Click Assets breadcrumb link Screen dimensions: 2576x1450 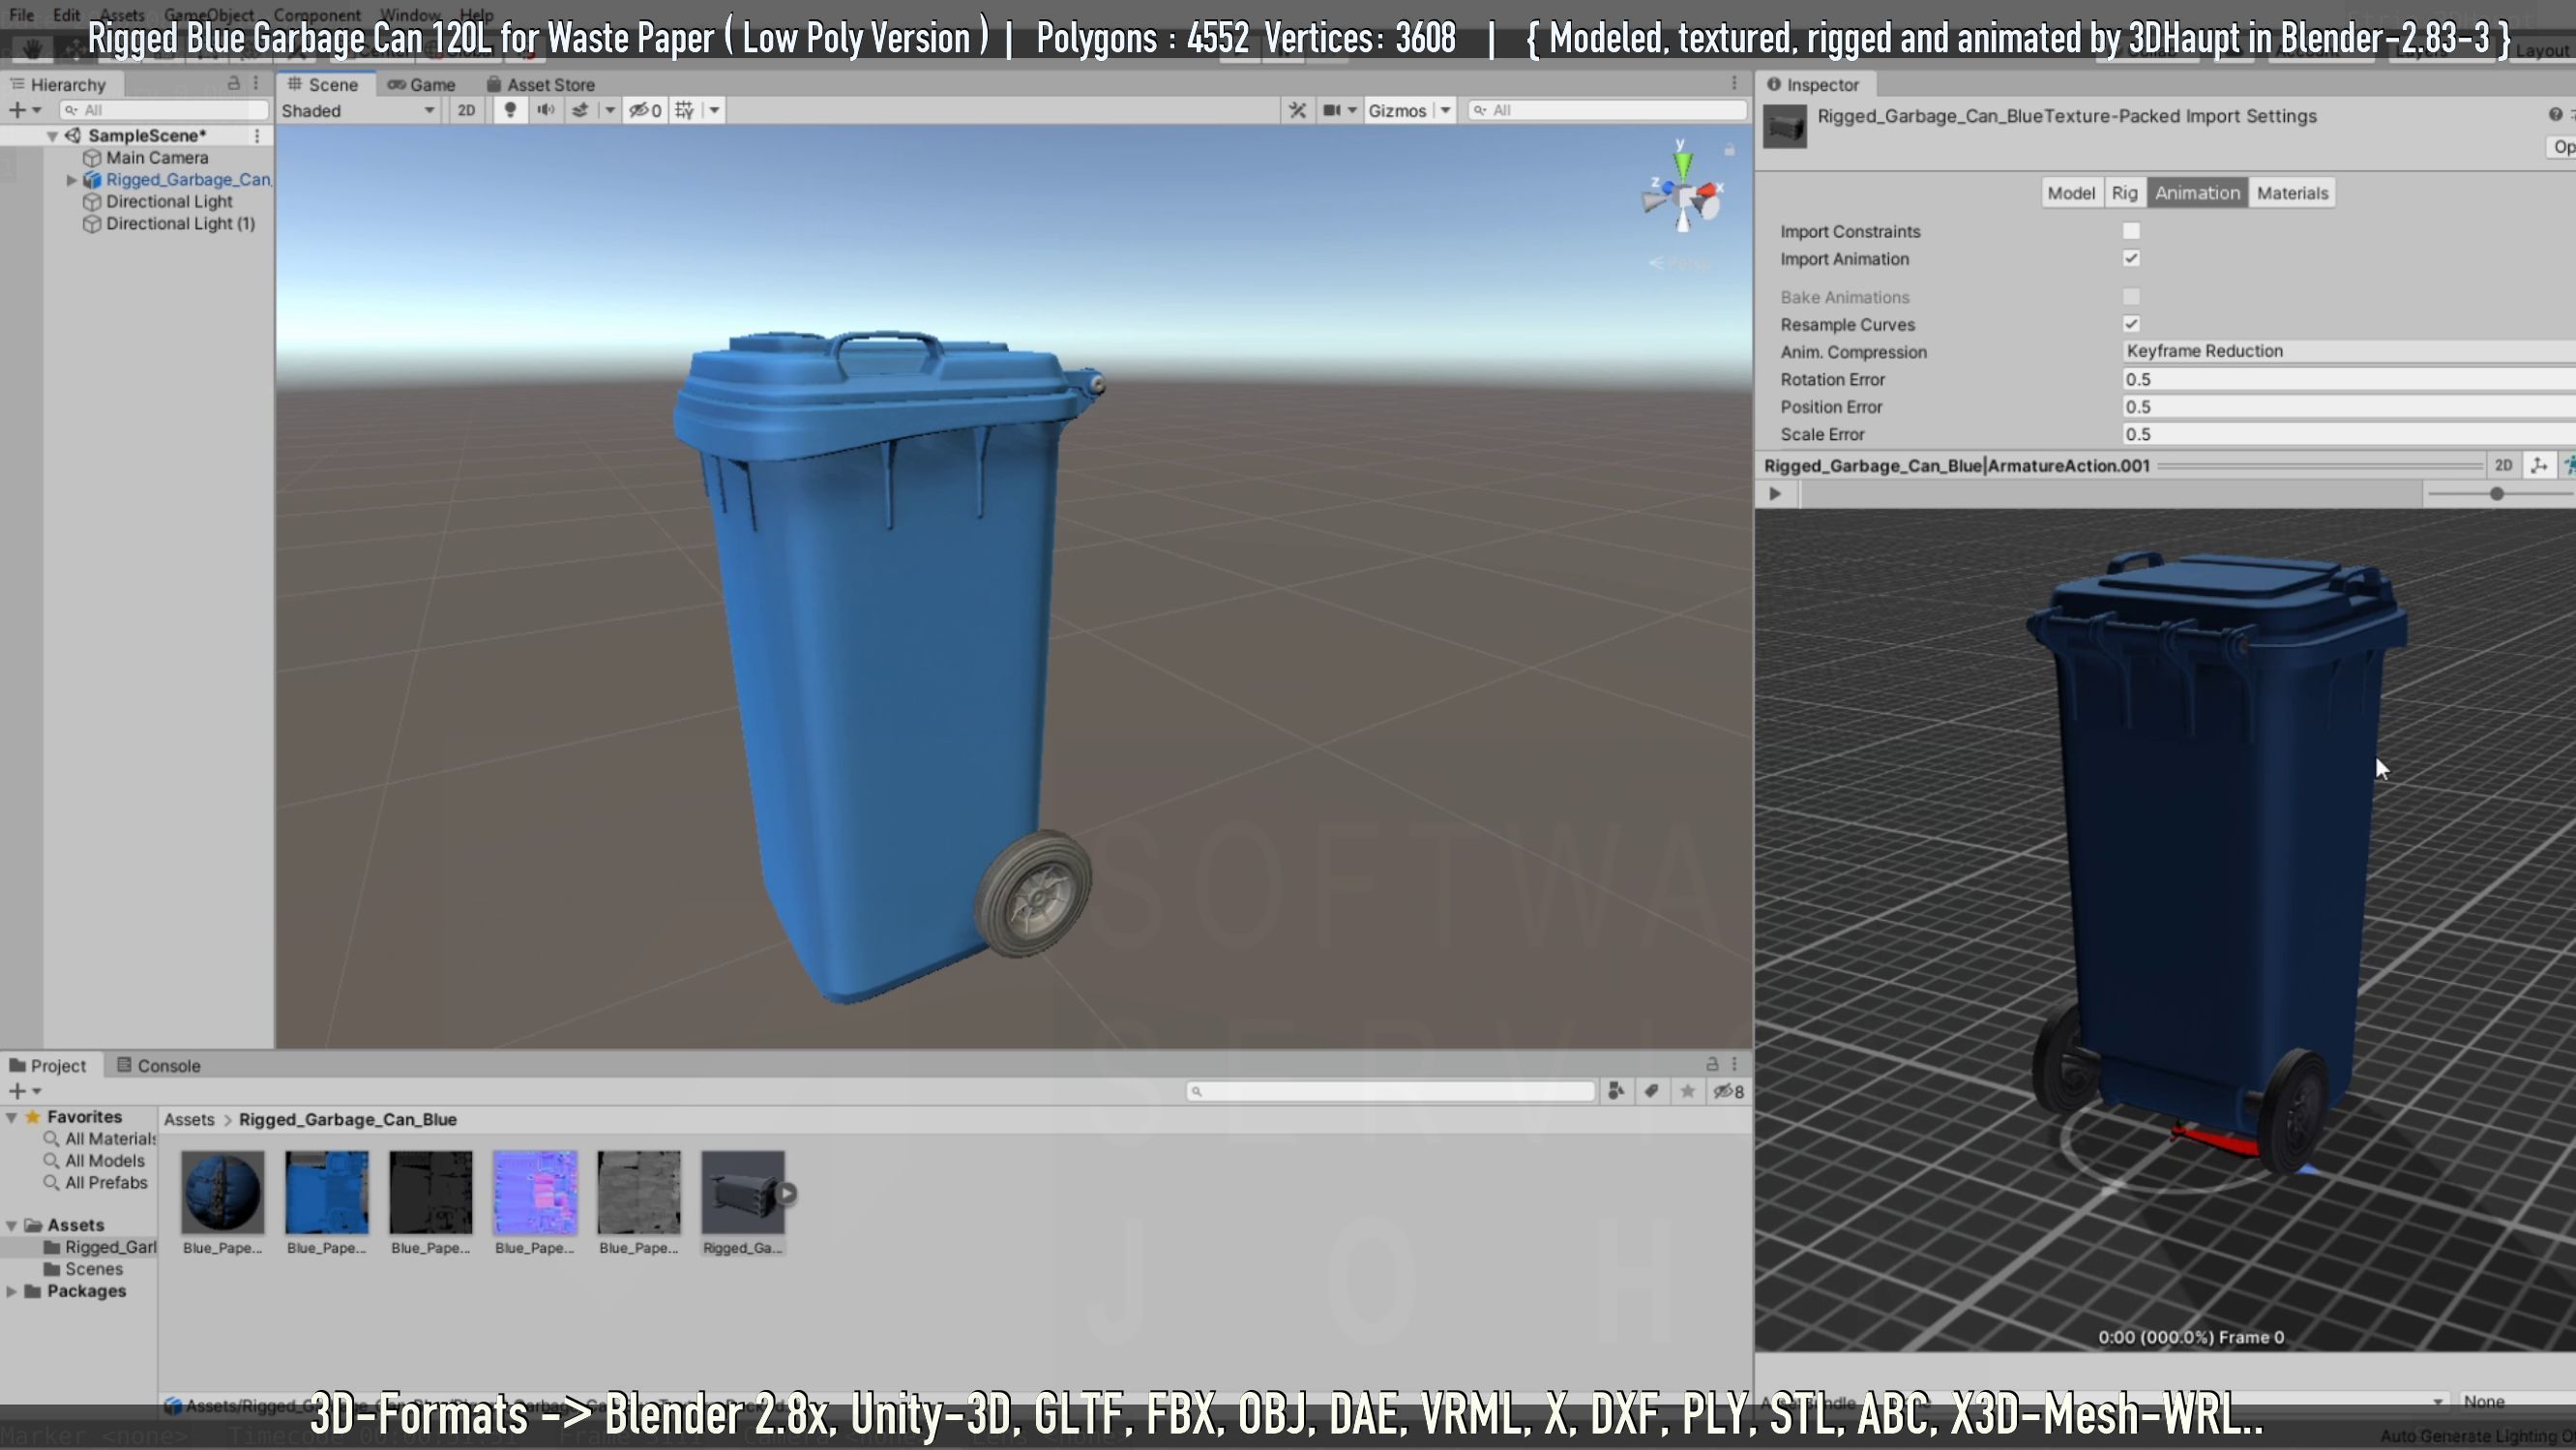click(189, 1119)
